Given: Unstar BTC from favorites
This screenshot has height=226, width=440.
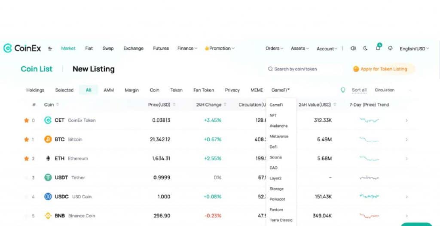Looking at the screenshot, I should pyautogui.click(x=26, y=139).
